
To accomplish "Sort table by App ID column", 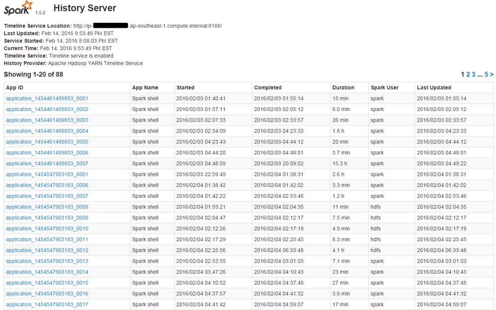I will [x=14, y=87].
